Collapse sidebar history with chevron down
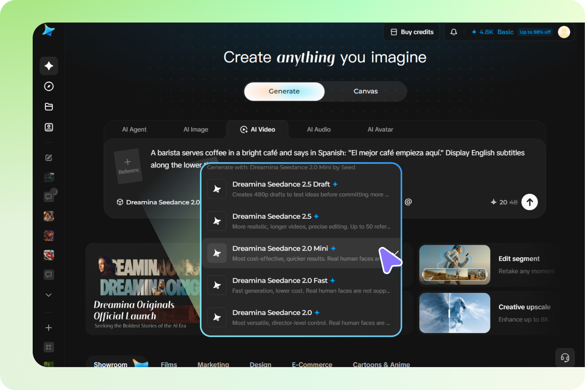Viewport: 585px width, 390px height. [x=49, y=295]
